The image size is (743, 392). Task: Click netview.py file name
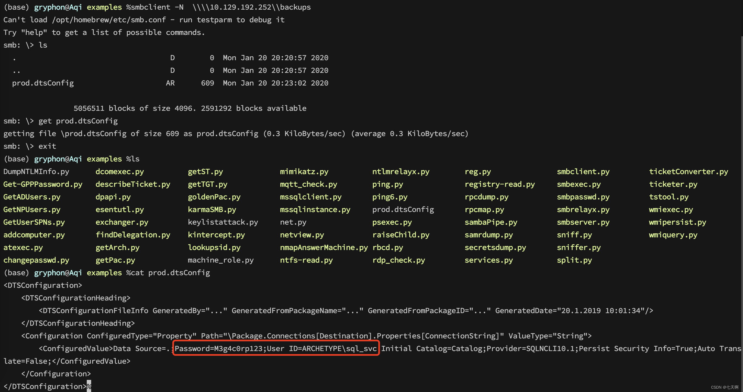(x=302, y=235)
